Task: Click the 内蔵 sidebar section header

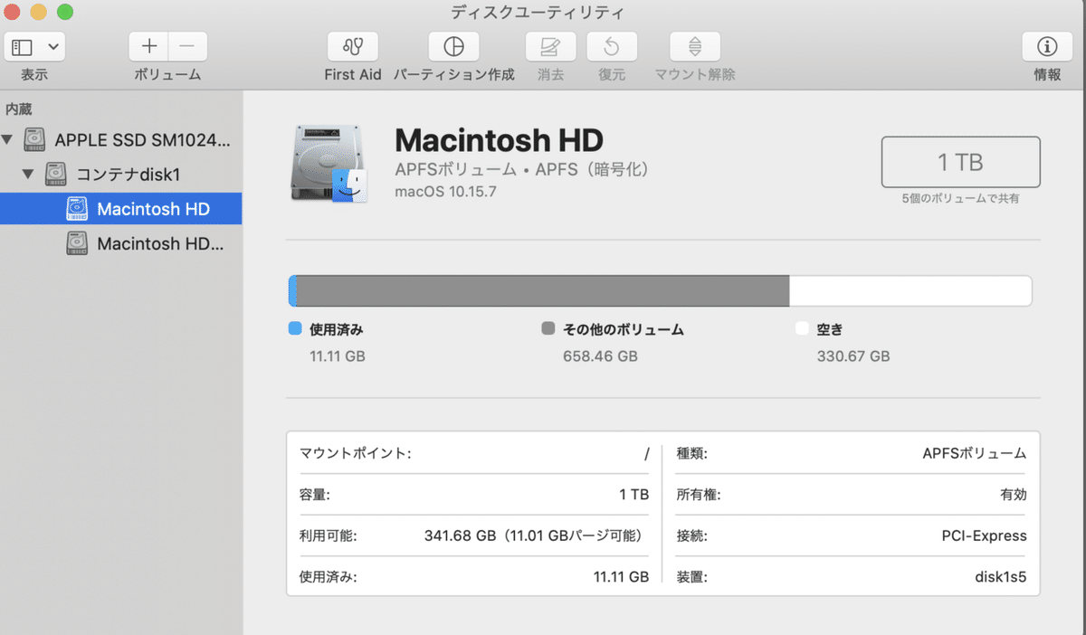Action: 18,109
